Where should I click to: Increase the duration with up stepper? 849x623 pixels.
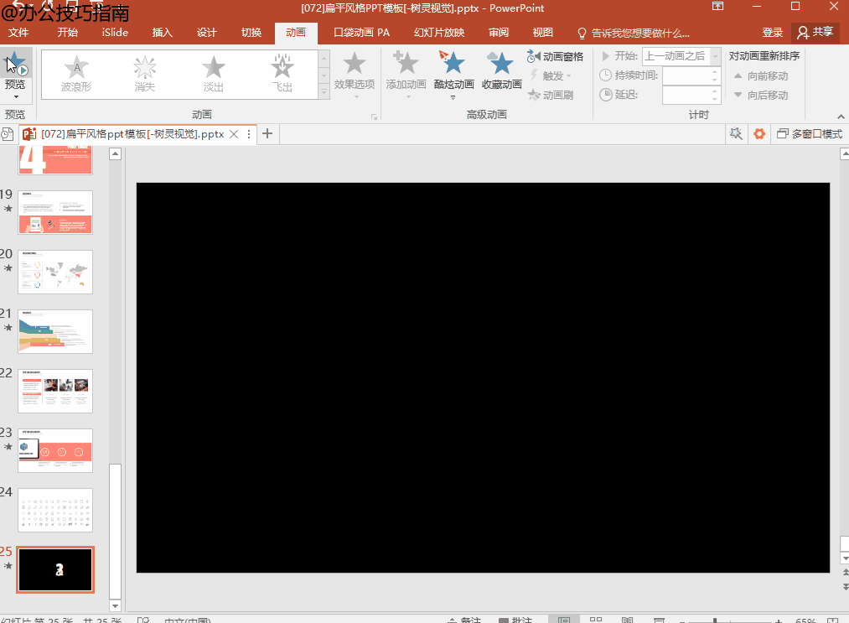715,71
